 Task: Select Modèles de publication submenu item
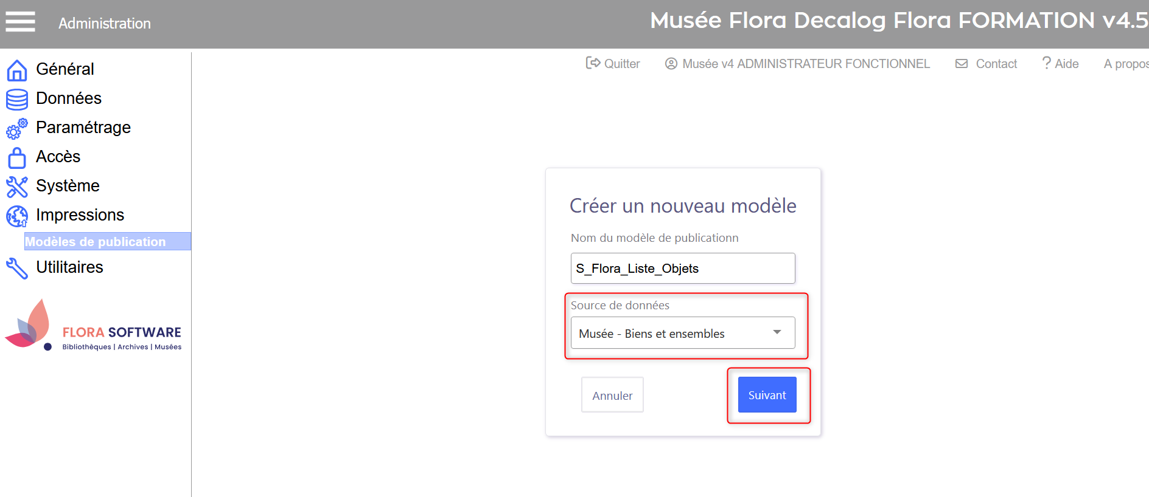[x=96, y=242]
